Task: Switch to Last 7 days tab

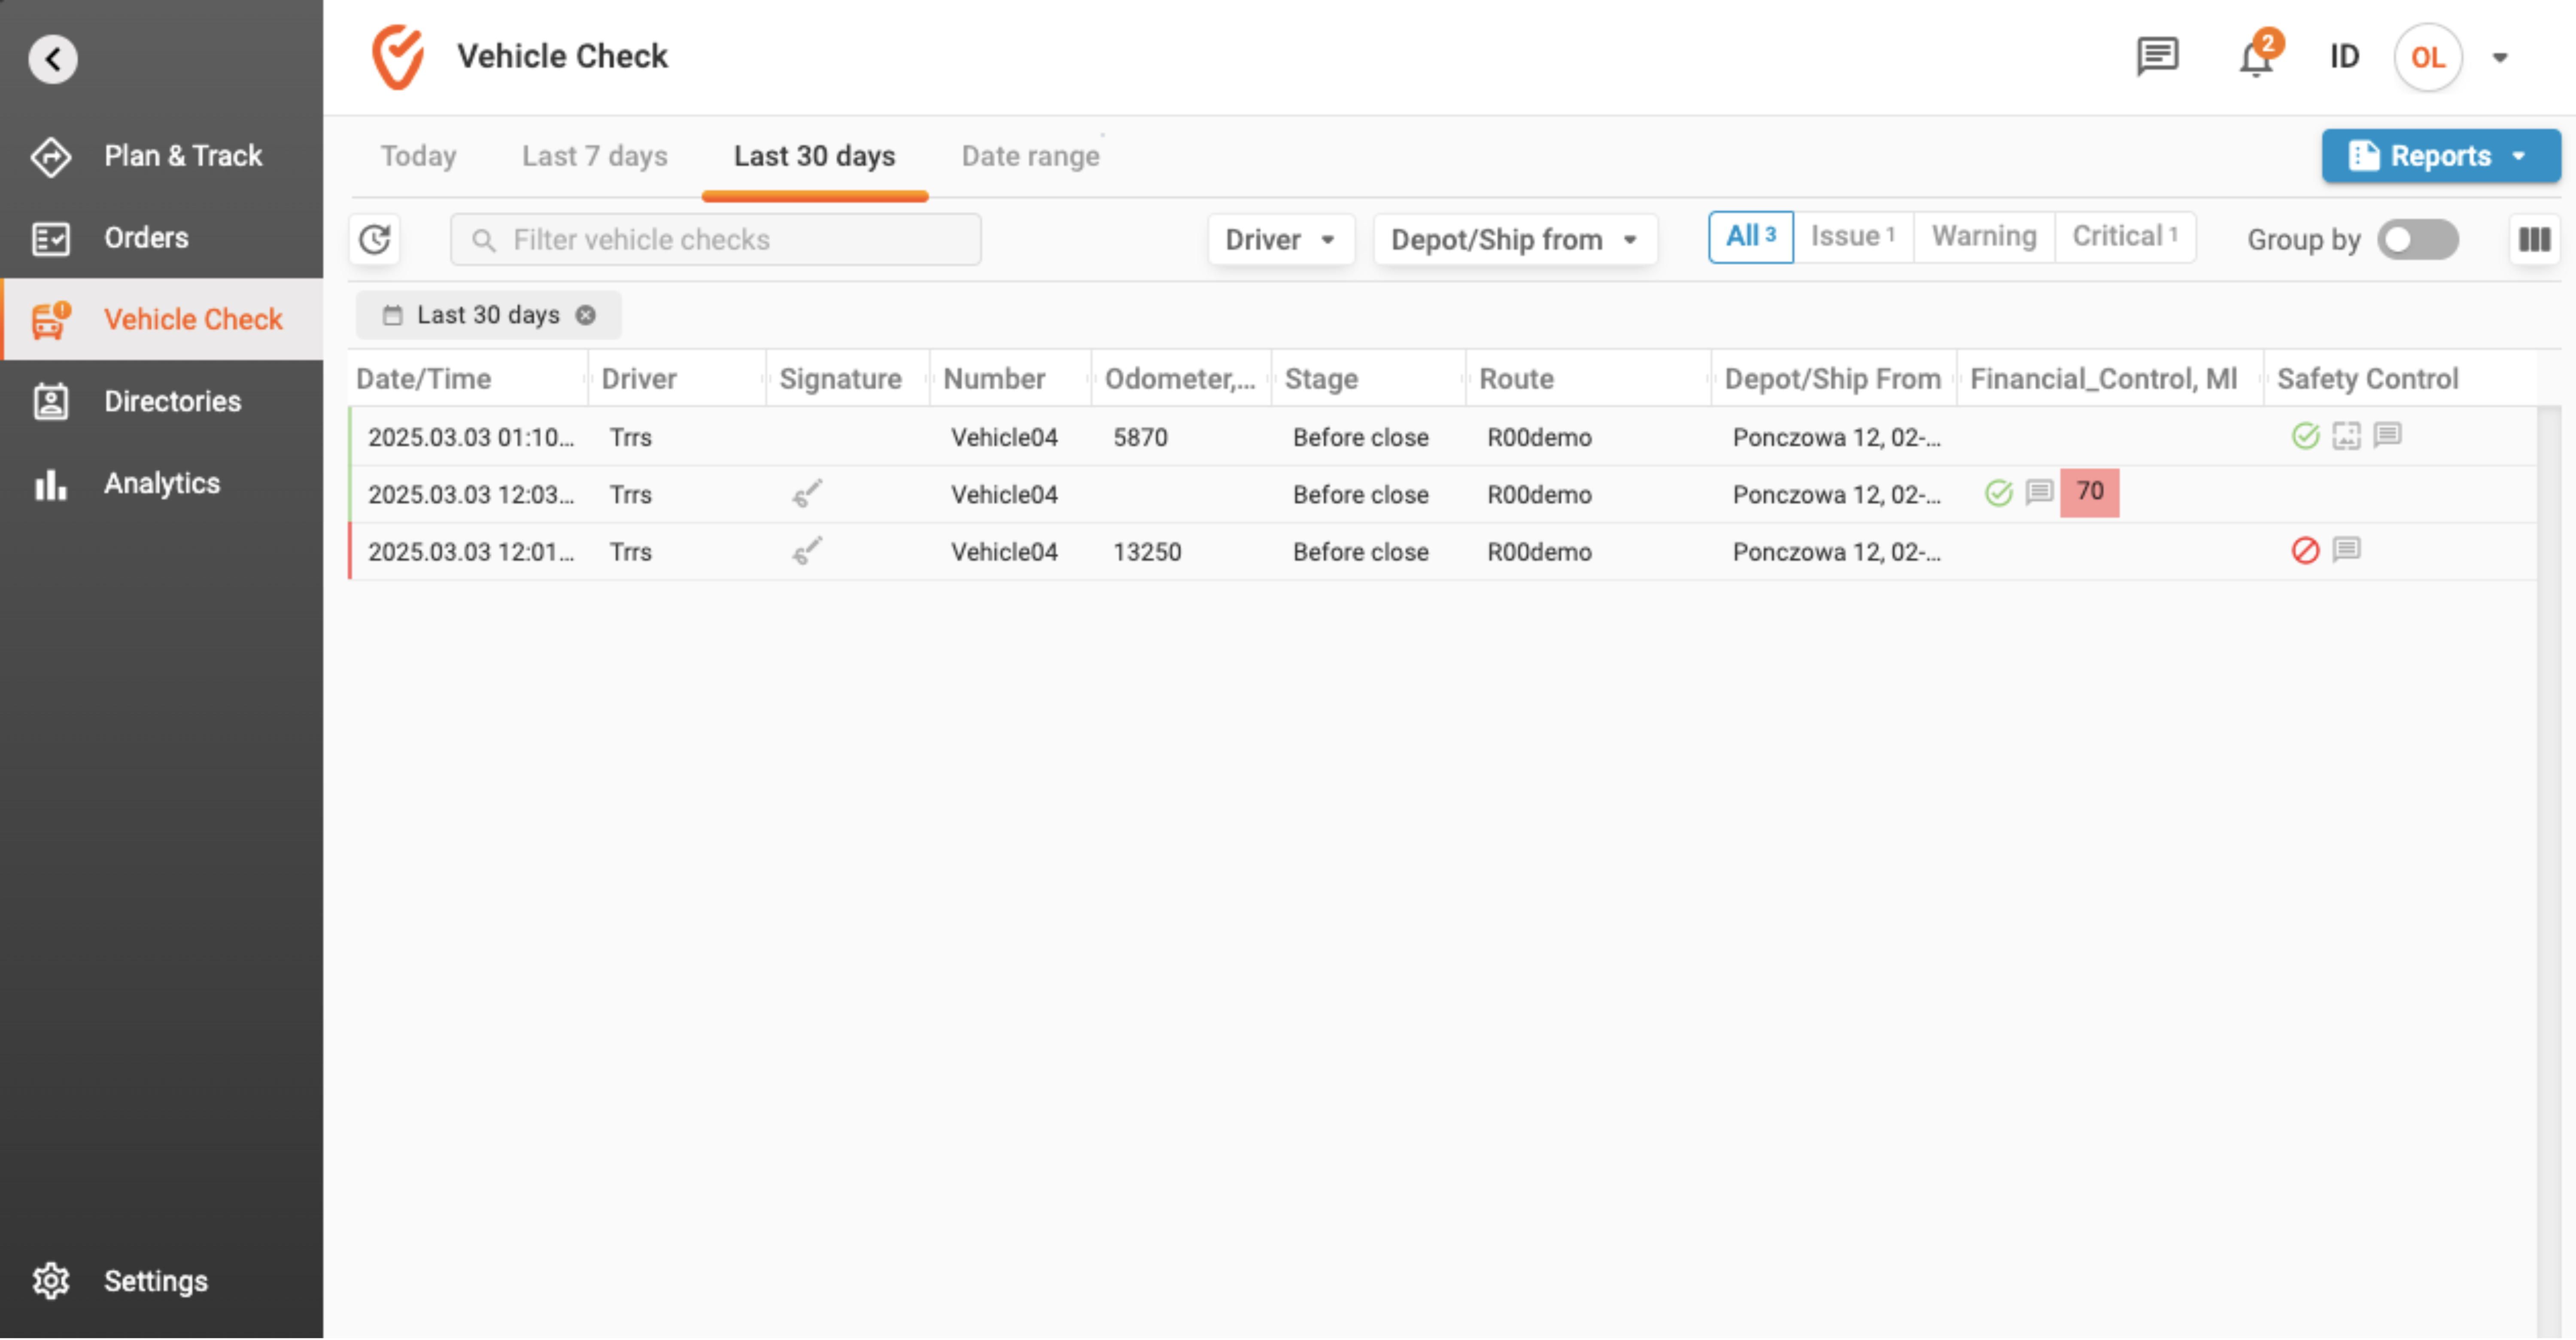Action: (x=594, y=157)
